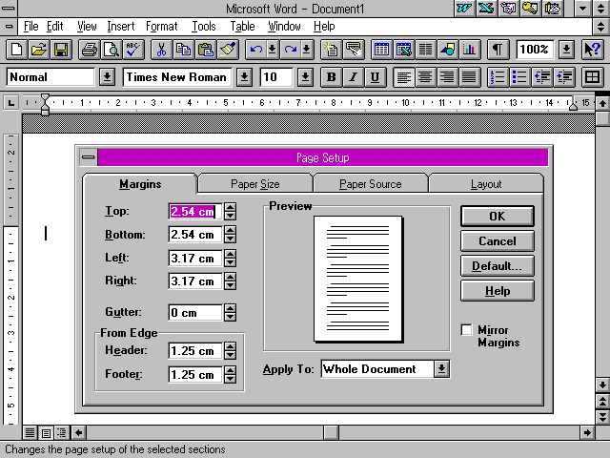The image size is (610, 458).
Task: Click the Window menu
Action: [x=284, y=27]
